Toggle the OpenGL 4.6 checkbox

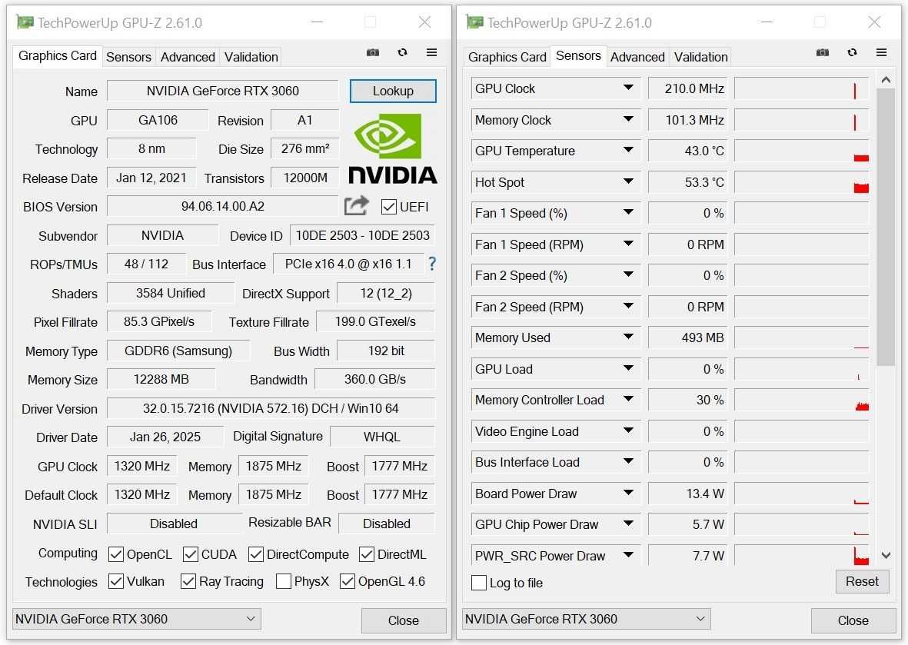click(348, 581)
